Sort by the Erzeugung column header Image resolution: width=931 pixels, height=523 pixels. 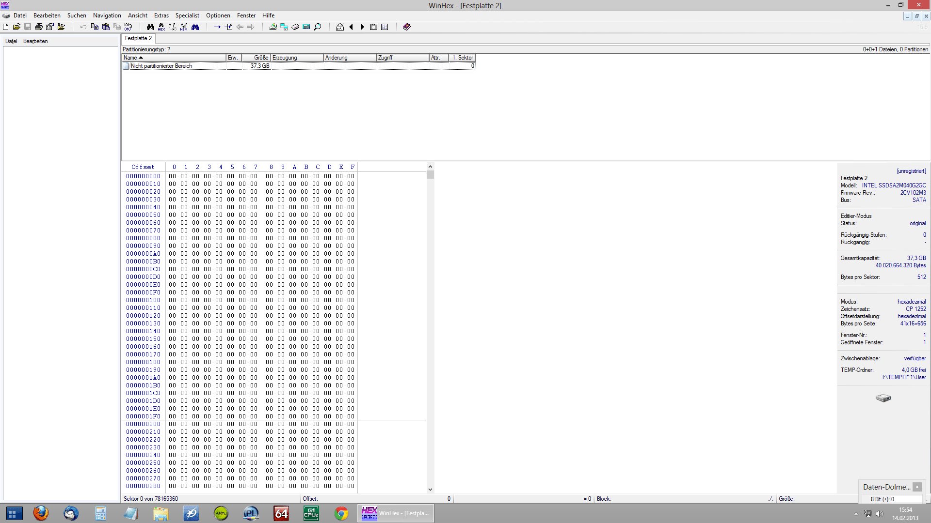point(297,58)
